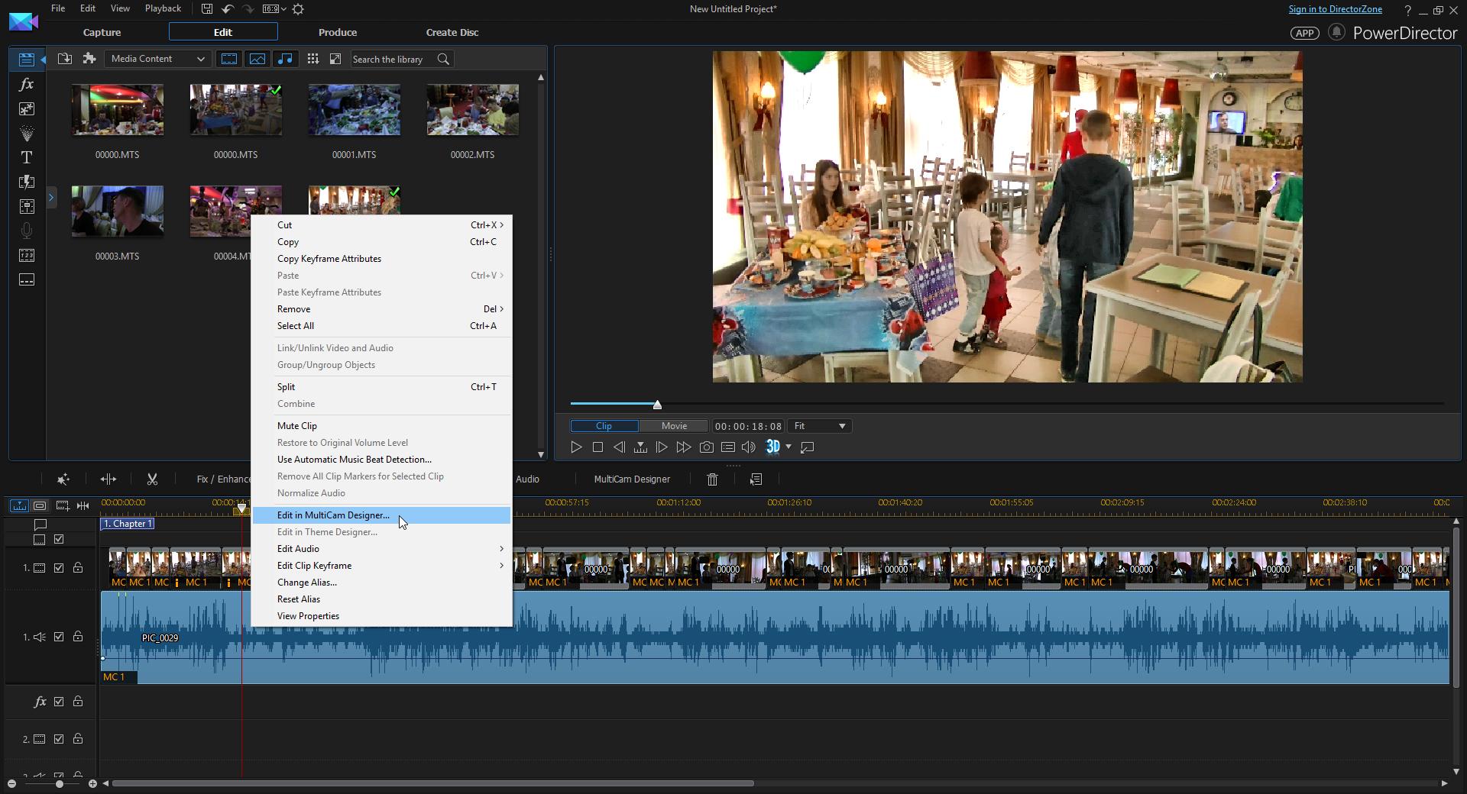This screenshot has height=794, width=1467.
Task: Open the Media Content dropdown
Action: (x=157, y=59)
